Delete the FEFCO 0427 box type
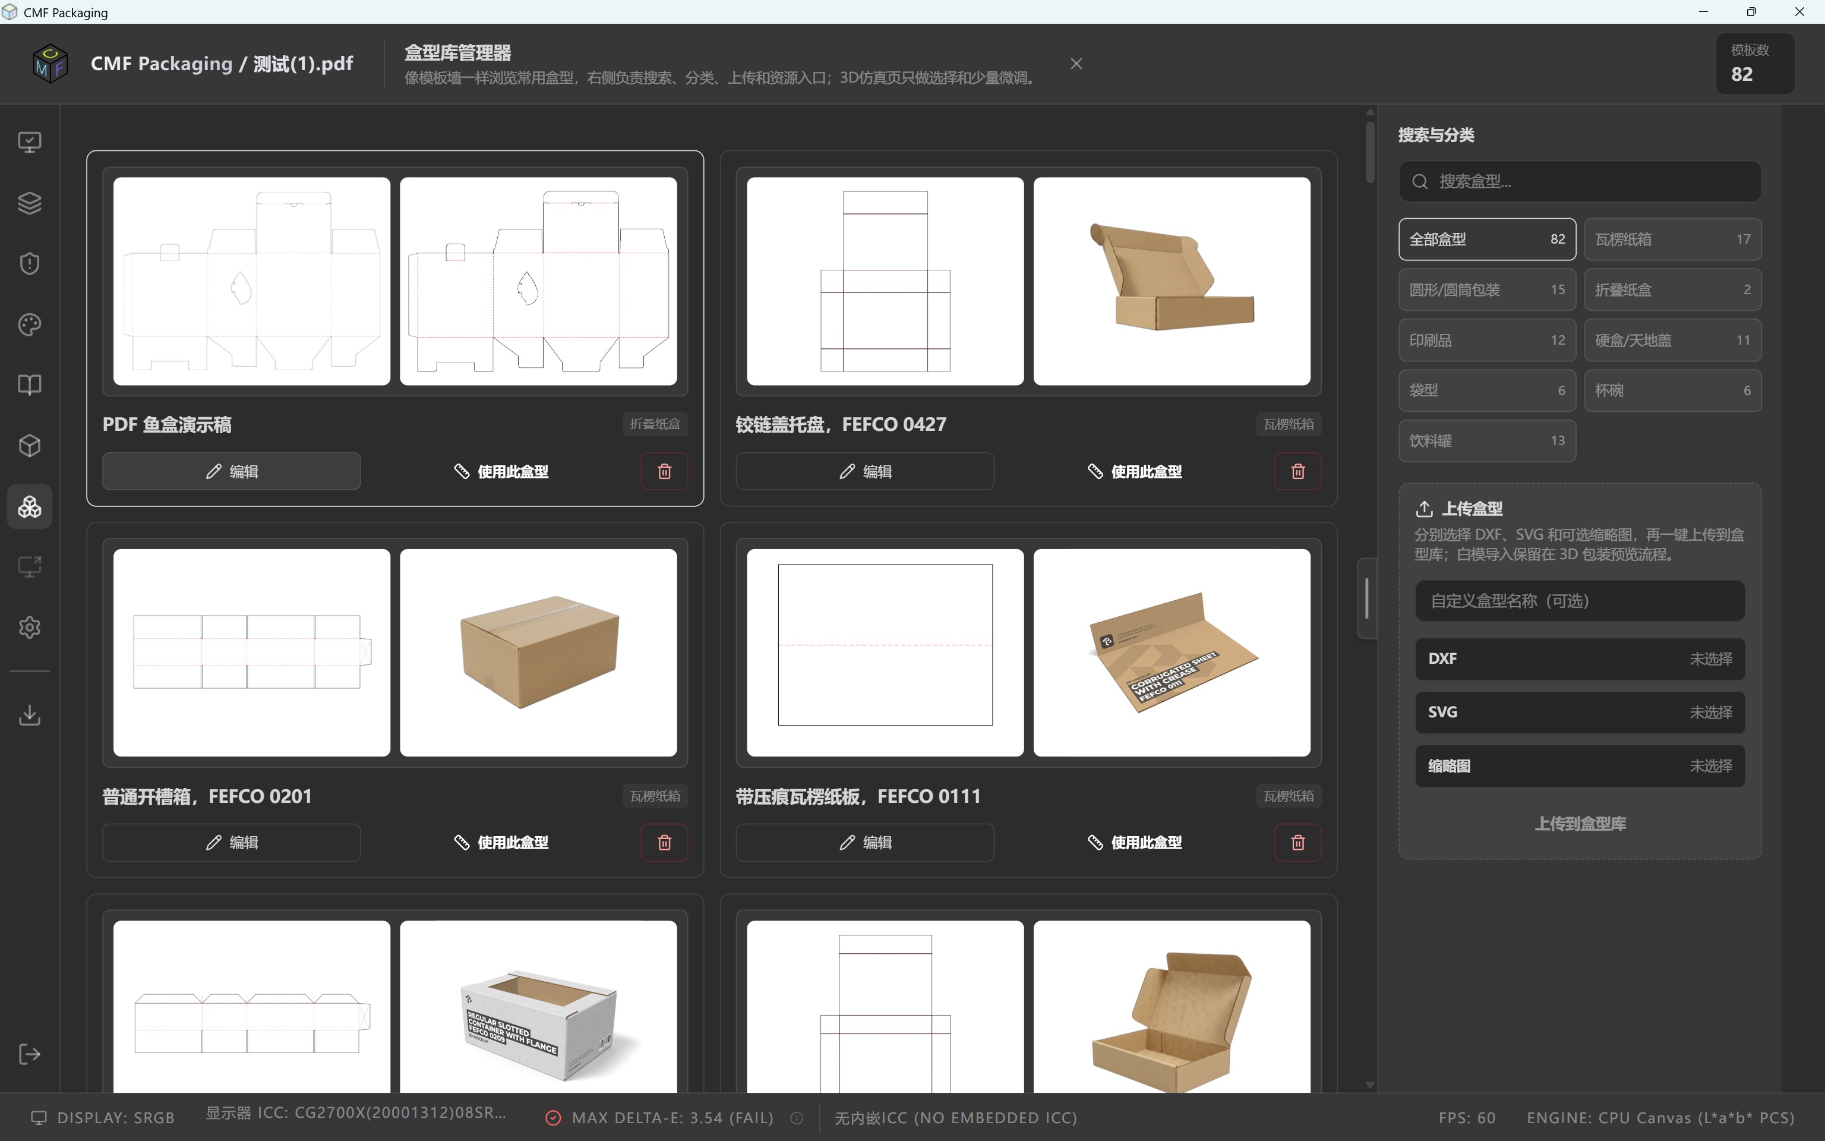 pyautogui.click(x=1298, y=472)
